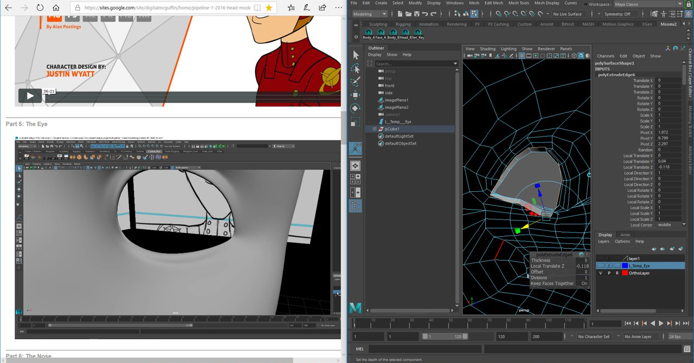This screenshot has width=694, height=363.
Task: Choose the Lasso Select tool
Action: point(356,69)
